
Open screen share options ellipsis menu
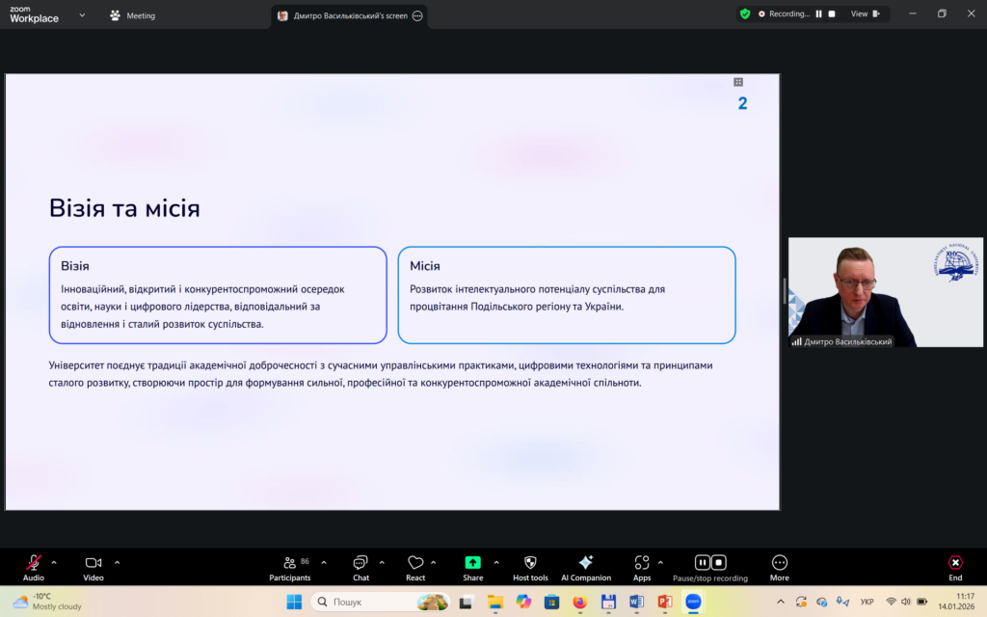[417, 15]
